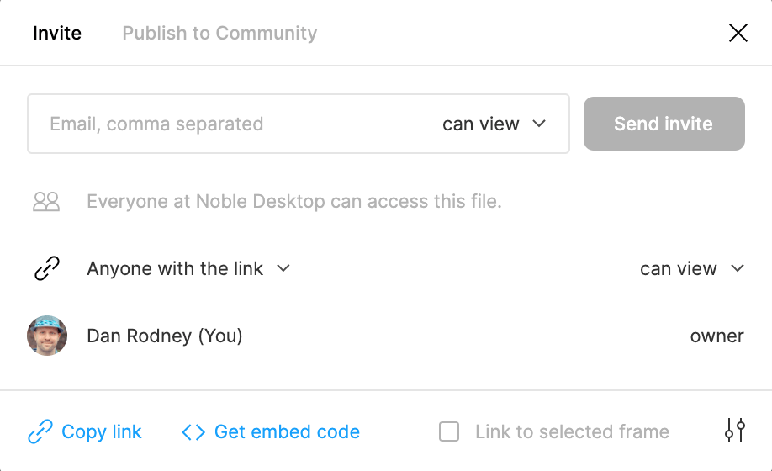Open the link sharing settings sliders icon

click(x=734, y=431)
